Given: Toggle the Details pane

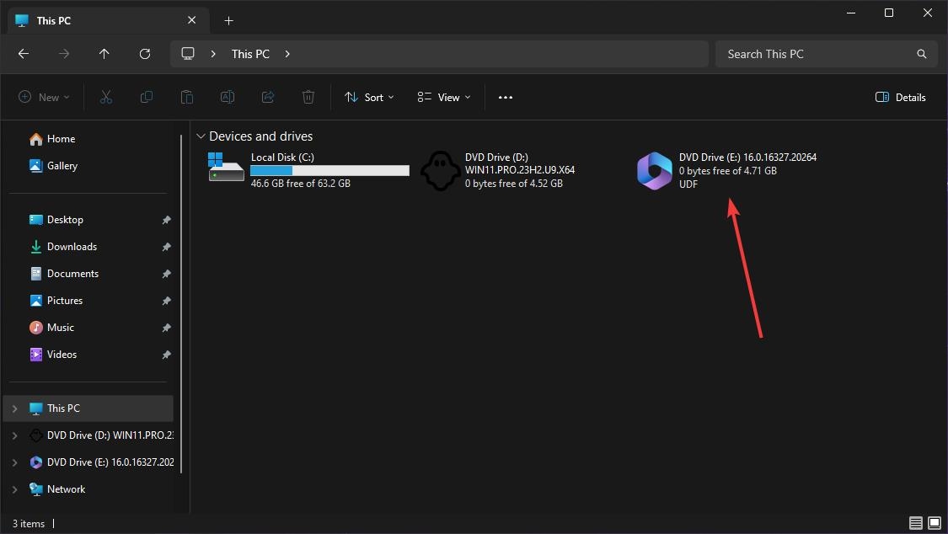Looking at the screenshot, I should (x=900, y=97).
